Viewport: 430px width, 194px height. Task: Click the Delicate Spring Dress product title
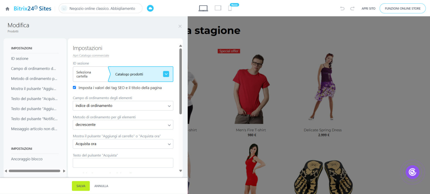pos(322,130)
